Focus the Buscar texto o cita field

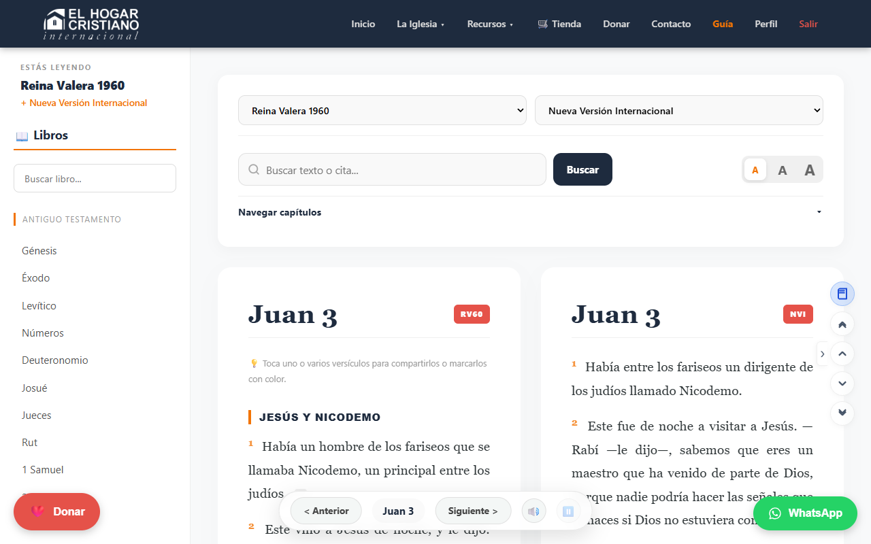point(392,169)
